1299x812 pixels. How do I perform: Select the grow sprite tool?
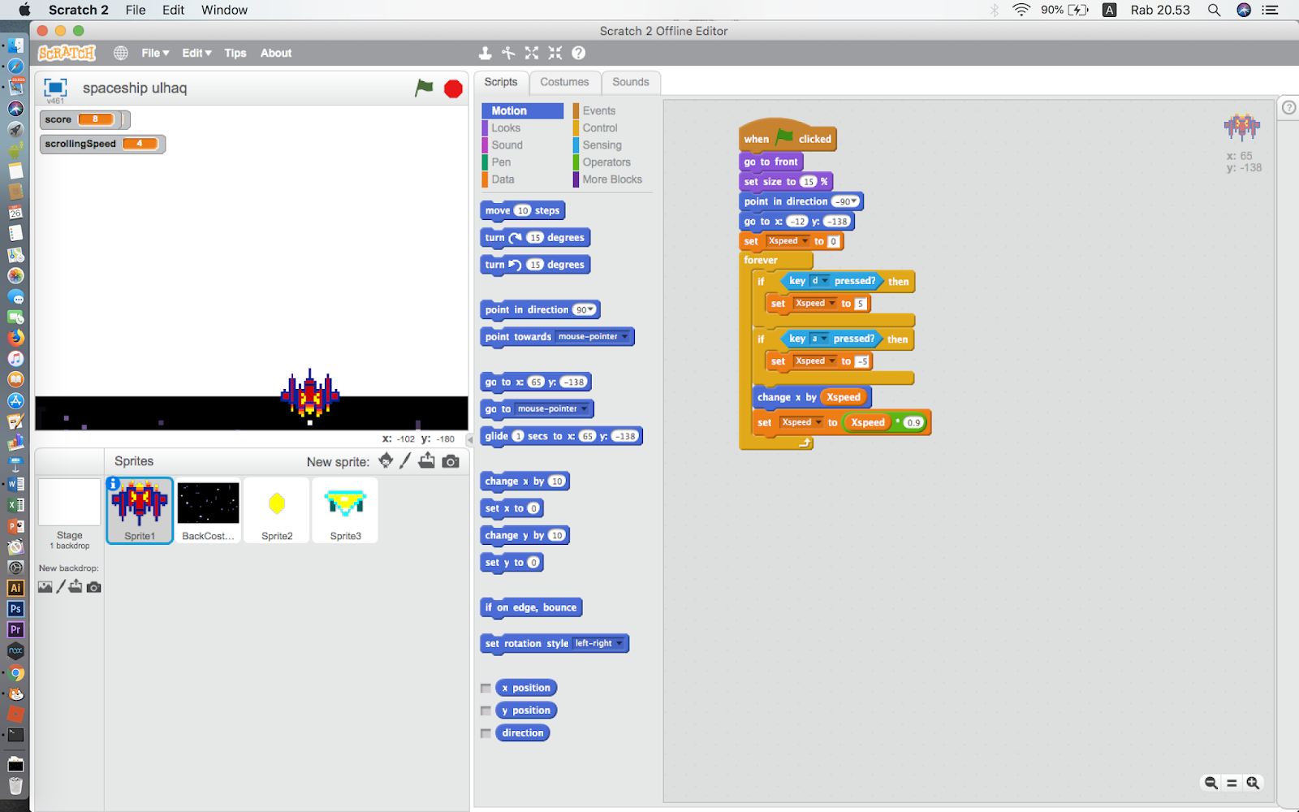(x=532, y=52)
